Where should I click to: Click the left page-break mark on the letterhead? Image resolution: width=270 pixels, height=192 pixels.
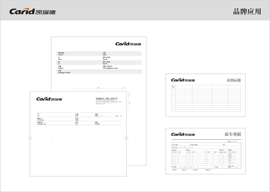tap(30, 137)
